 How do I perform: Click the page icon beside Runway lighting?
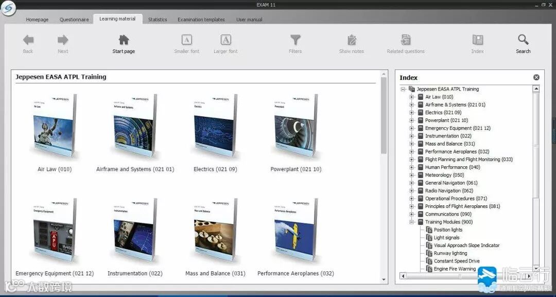(x=429, y=253)
